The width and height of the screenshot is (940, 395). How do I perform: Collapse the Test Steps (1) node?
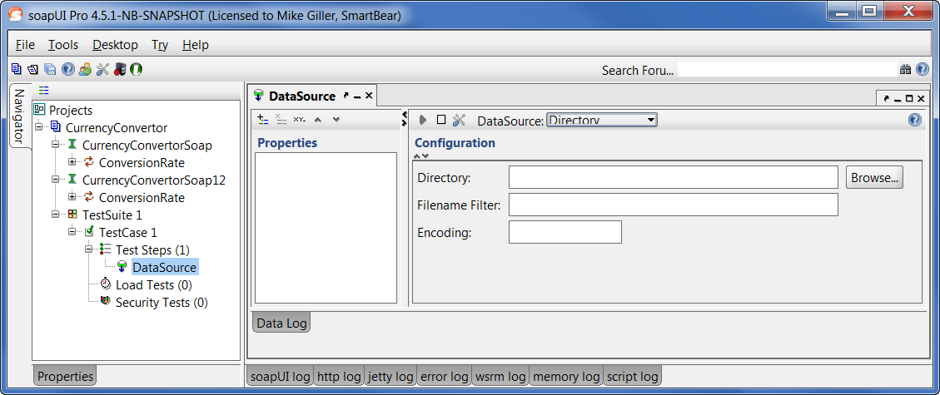[x=89, y=249]
